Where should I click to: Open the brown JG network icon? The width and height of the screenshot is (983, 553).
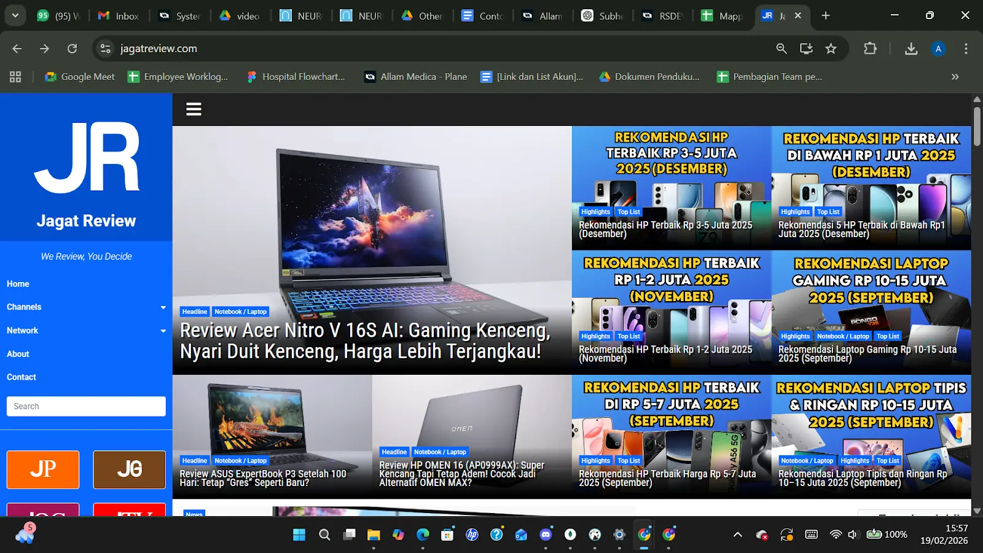(x=130, y=469)
